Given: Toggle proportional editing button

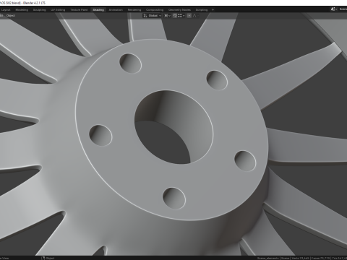Looking at the screenshot, I should [x=189, y=16].
